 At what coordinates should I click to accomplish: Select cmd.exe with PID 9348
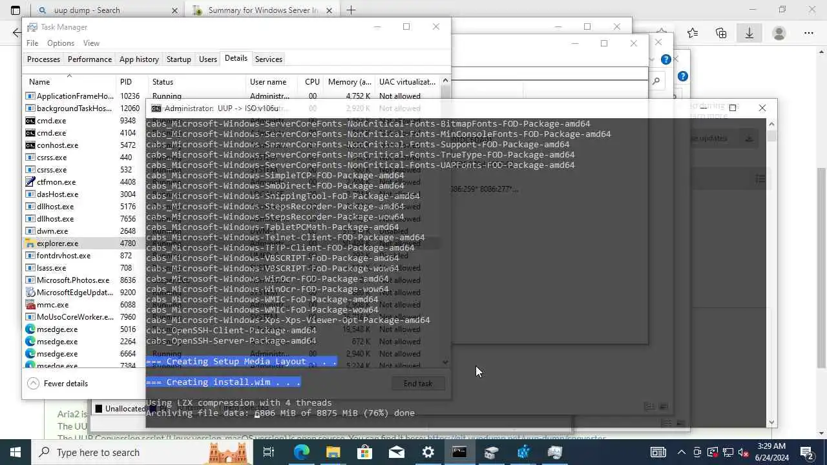click(84, 121)
